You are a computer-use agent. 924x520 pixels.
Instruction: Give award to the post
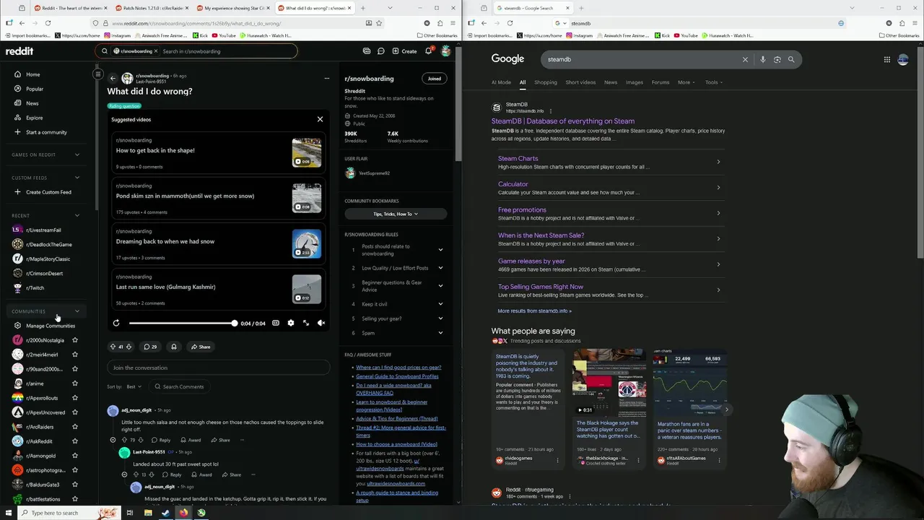tap(173, 347)
